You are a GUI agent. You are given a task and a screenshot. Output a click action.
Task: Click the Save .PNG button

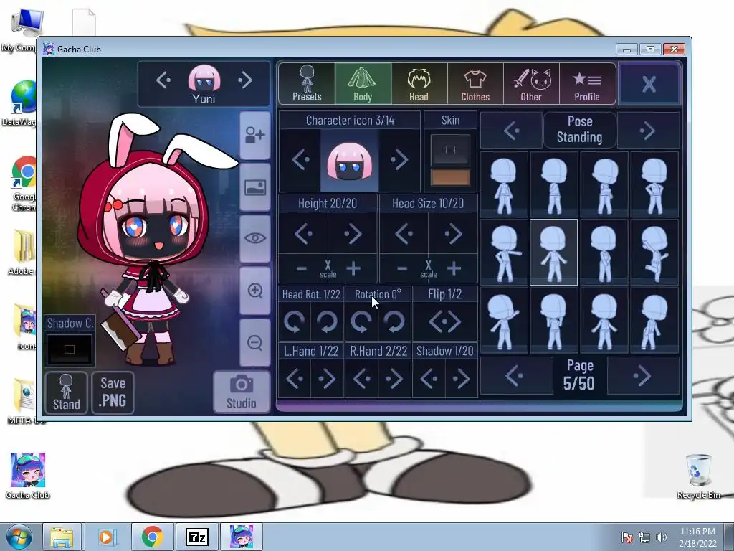pyautogui.click(x=113, y=392)
